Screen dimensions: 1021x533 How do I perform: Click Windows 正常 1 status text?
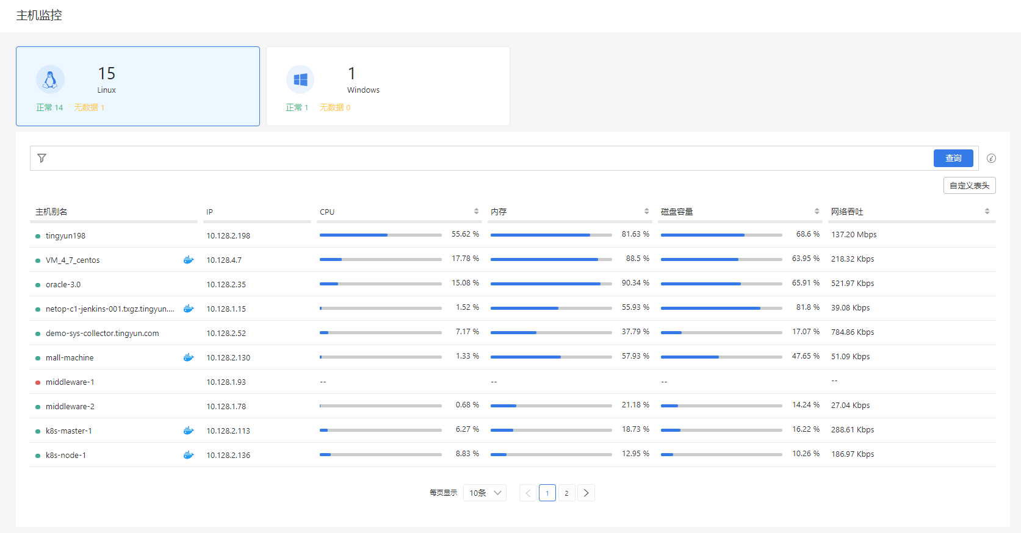click(297, 107)
